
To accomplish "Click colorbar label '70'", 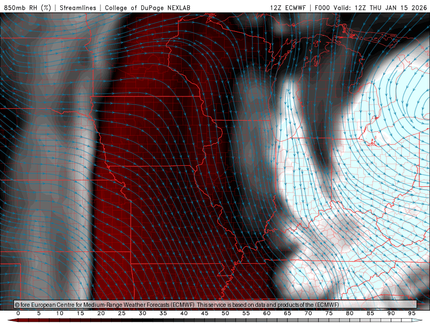I will [308, 313].
